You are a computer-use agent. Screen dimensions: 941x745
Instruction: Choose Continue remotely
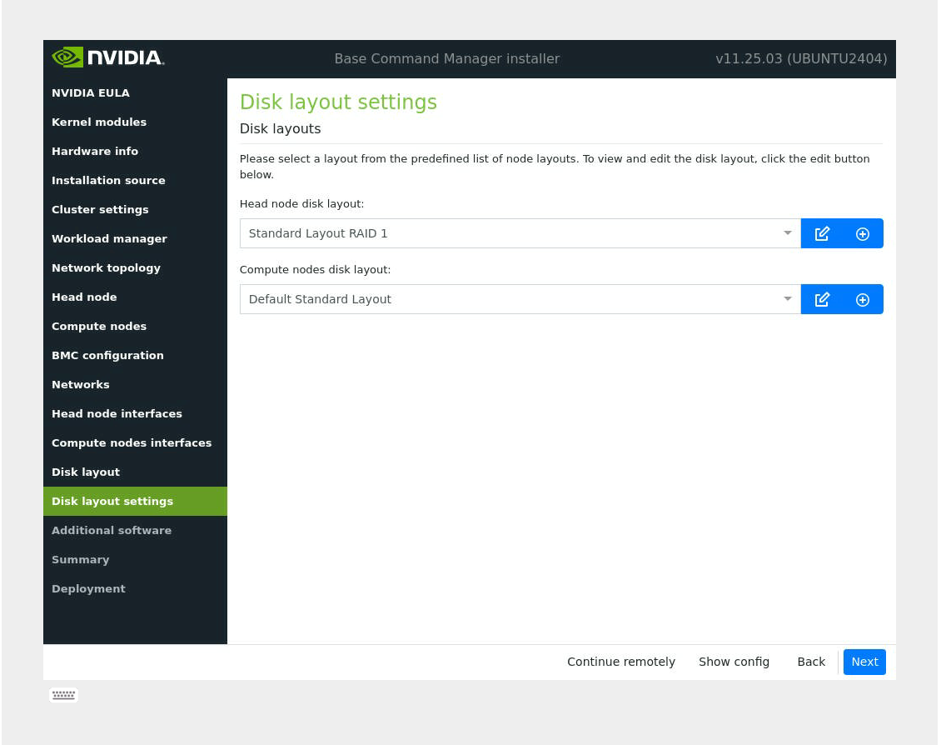point(620,662)
